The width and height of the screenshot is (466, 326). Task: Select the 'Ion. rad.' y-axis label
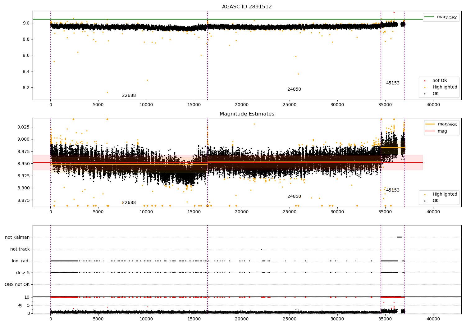click(x=21, y=261)
